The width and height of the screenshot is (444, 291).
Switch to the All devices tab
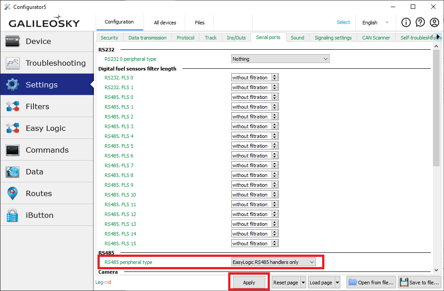click(x=165, y=23)
